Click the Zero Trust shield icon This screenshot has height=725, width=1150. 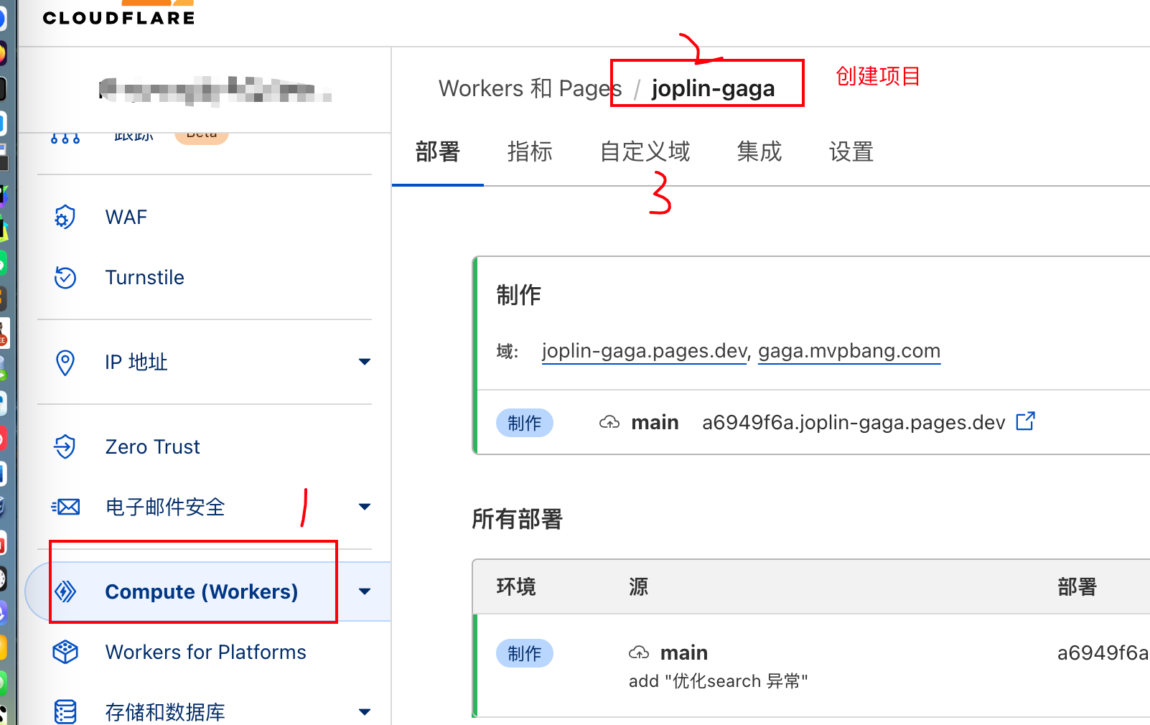click(x=65, y=446)
